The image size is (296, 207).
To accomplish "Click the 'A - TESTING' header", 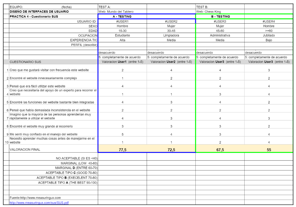I will (x=122, y=16).
